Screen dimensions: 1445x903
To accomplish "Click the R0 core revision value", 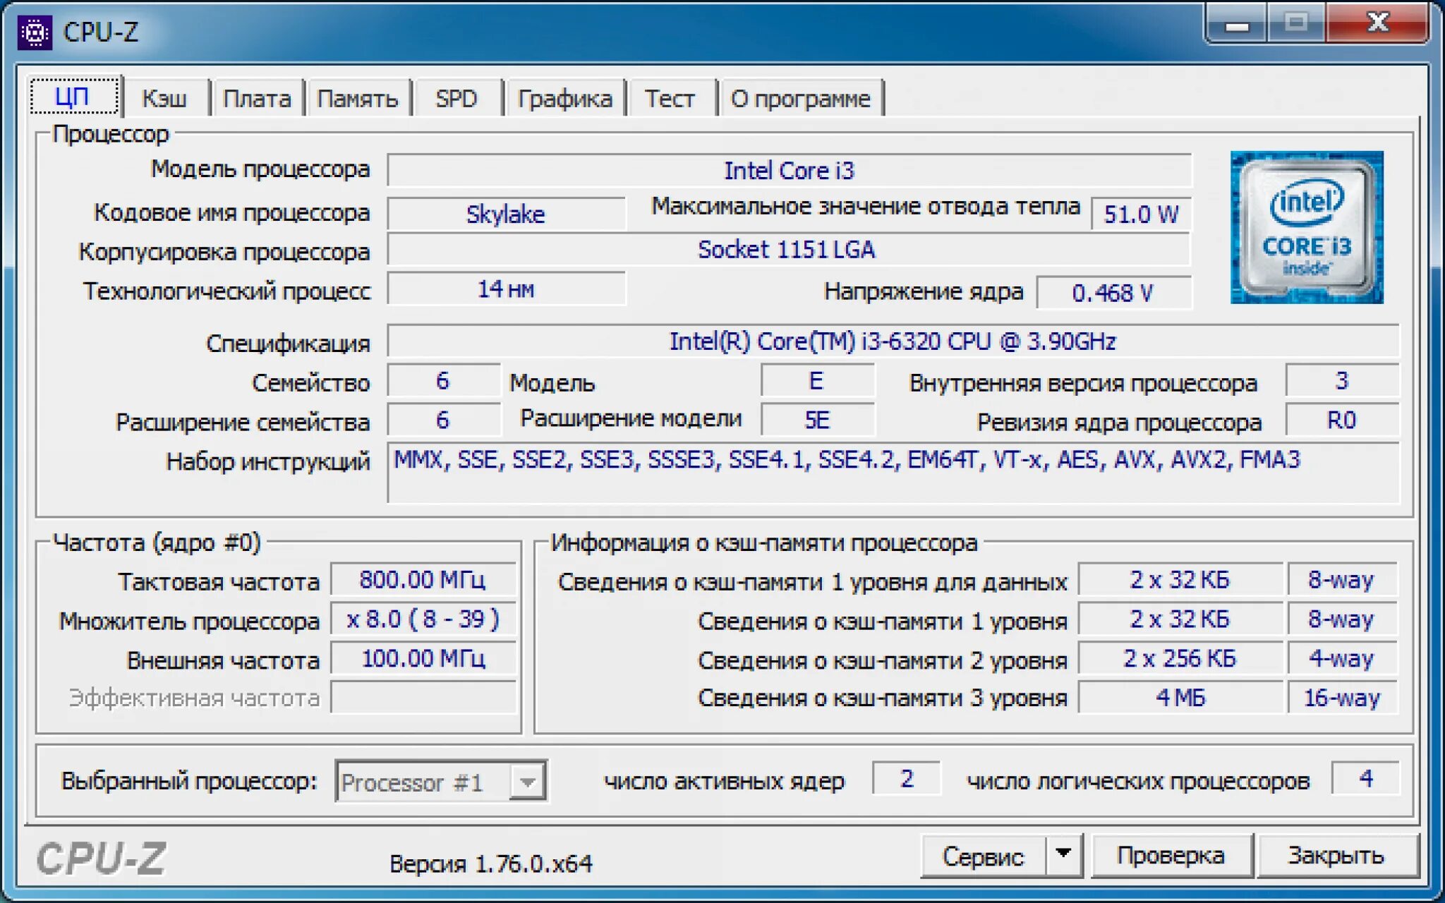I will (1341, 420).
